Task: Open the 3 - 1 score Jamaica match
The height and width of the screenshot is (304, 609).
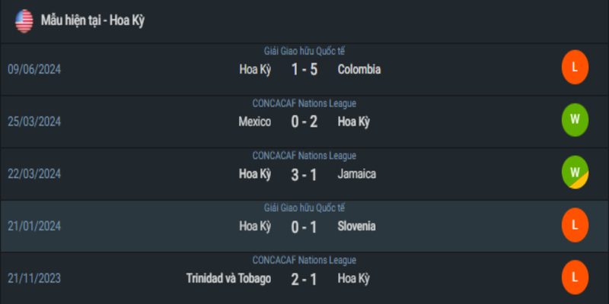Action: click(x=304, y=175)
